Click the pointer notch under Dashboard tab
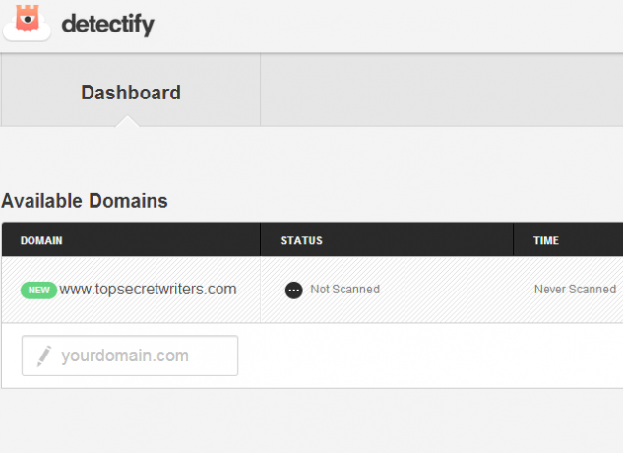The height and width of the screenshot is (453, 623). pos(127,121)
